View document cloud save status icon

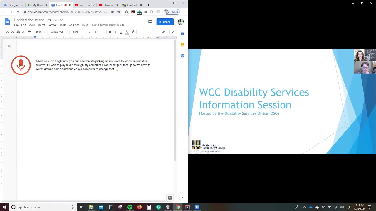click(x=61, y=20)
